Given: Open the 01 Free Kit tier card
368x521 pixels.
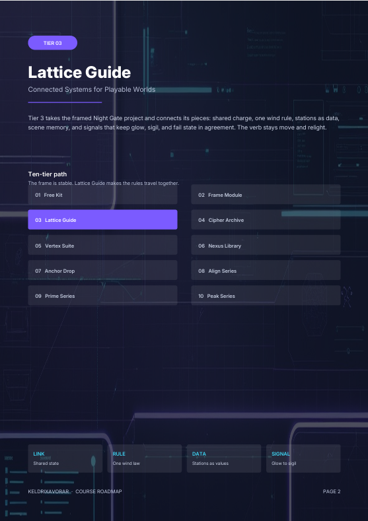Looking at the screenshot, I should point(102,195).
